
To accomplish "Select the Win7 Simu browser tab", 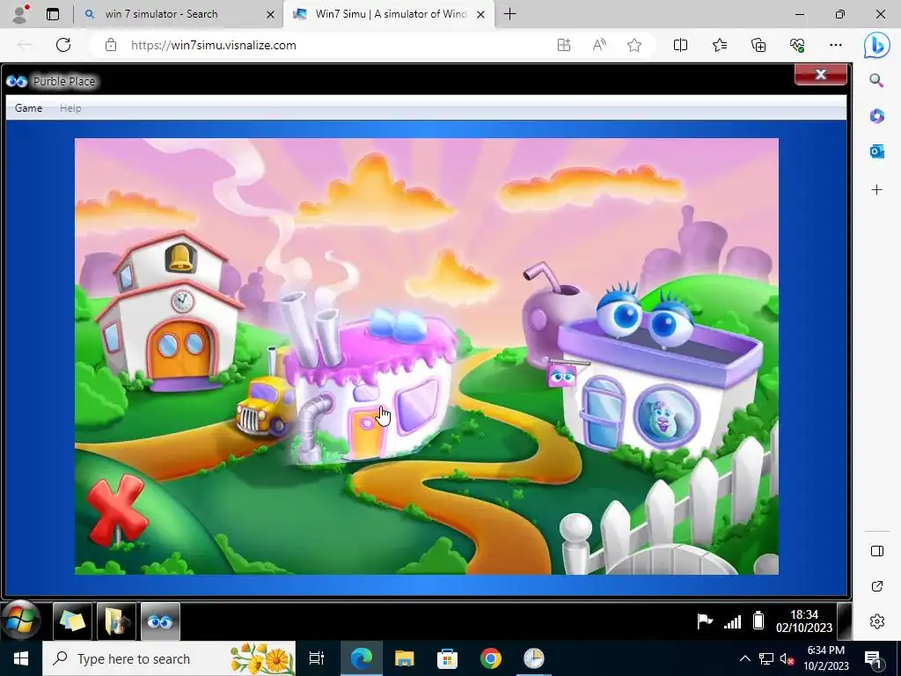I will [x=391, y=14].
